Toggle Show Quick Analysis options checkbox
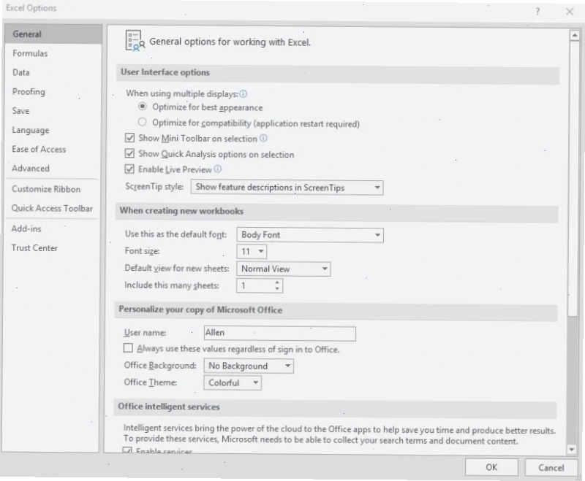Screen dimensions: 585x481 [129, 153]
